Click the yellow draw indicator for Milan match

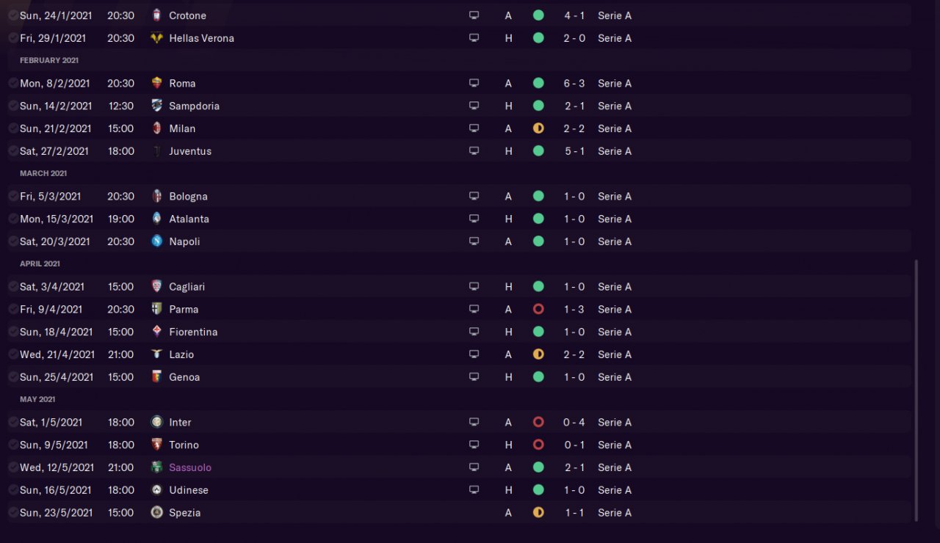(x=538, y=128)
